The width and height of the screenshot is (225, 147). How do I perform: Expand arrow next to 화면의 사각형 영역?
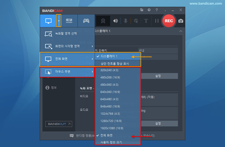coord(92,46)
